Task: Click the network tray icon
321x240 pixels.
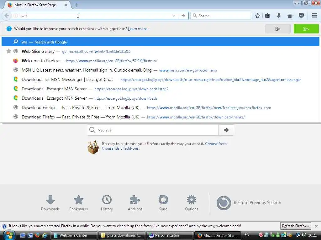Action: (298, 235)
